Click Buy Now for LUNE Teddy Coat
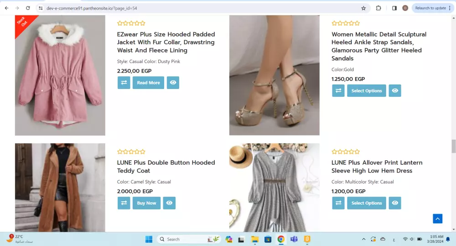 click(x=146, y=203)
